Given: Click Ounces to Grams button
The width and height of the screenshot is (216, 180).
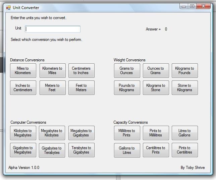Looking at the screenshot, I should pos(156,70).
